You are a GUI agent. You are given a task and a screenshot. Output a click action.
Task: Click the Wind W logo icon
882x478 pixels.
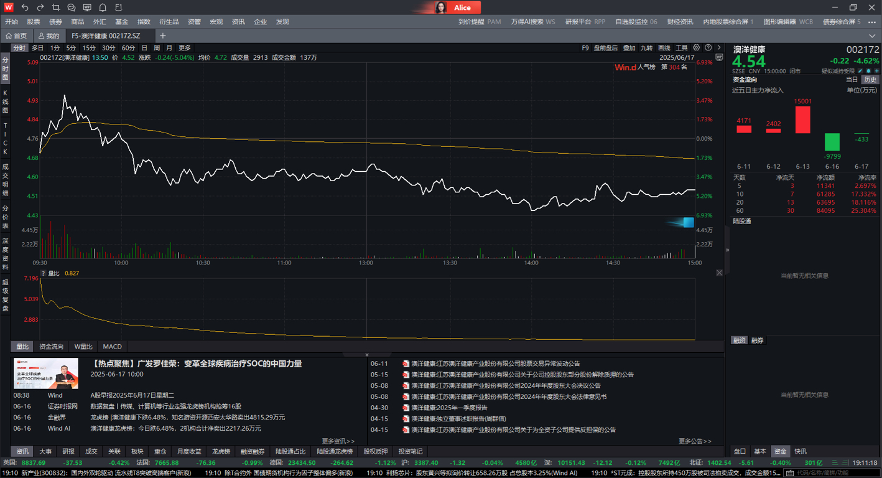tap(8, 7)
